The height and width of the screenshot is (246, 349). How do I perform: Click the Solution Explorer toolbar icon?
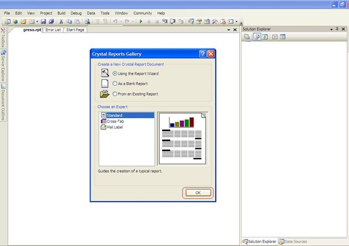coord(191,22)
